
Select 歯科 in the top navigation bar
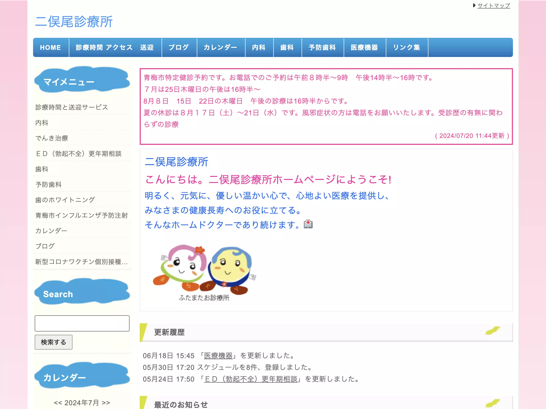tap(287, 47)
